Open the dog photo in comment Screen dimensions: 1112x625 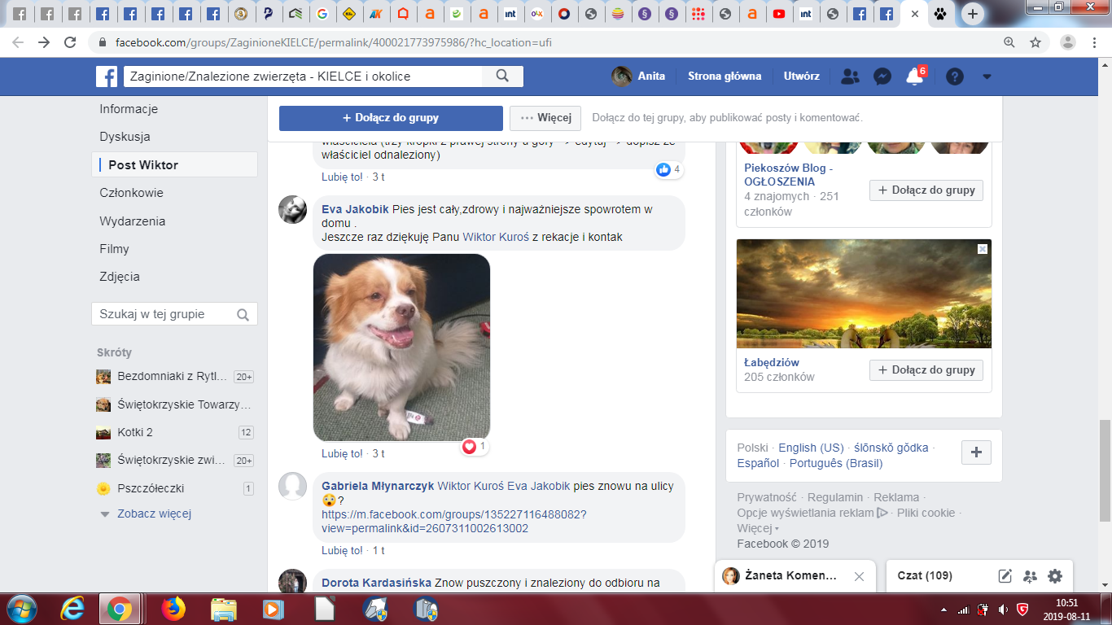[401, 347]
